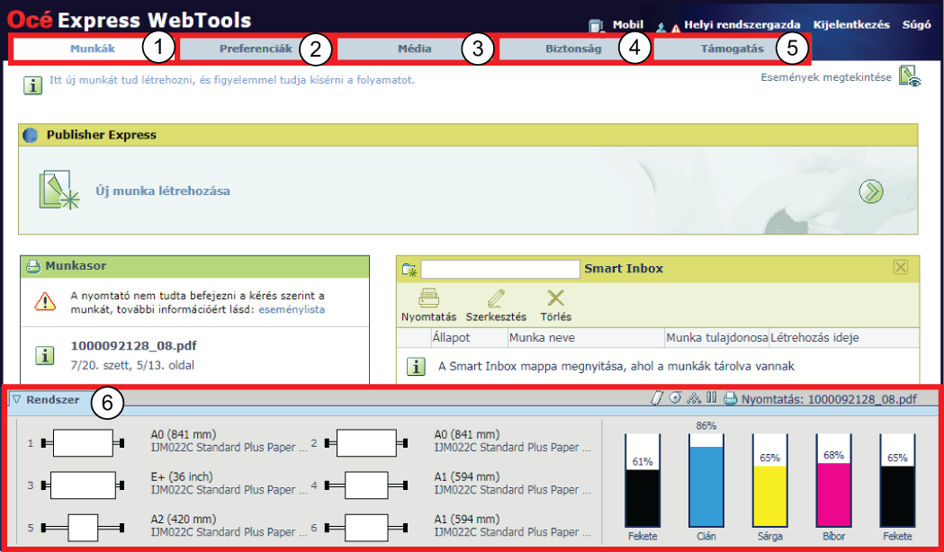Click the red warning triangle in Munkasor
The width and height of the screenshot is (944, 552).
tap(45, 301)
